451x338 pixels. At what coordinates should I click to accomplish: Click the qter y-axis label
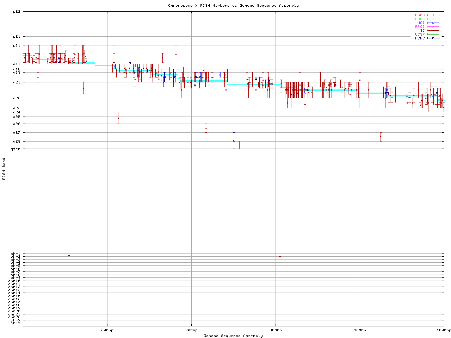click(16, 149)
